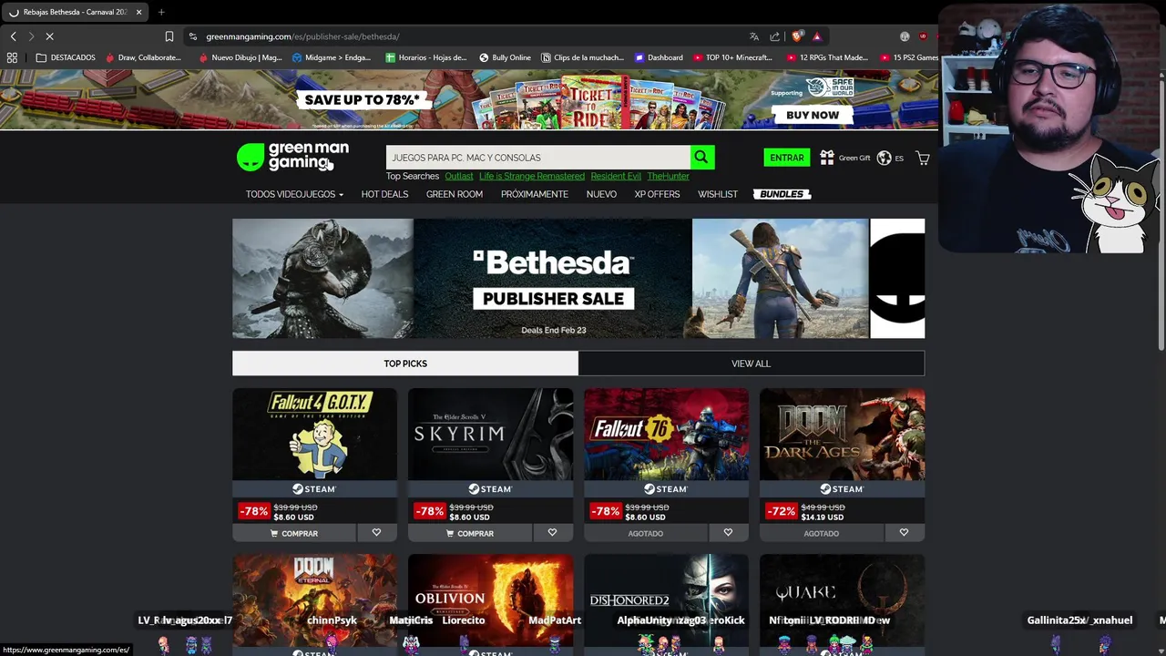This screenshot has width=1166, height=656.
Task: Open the Draw, Collaborate bookmark
Action: coord(144,57)
